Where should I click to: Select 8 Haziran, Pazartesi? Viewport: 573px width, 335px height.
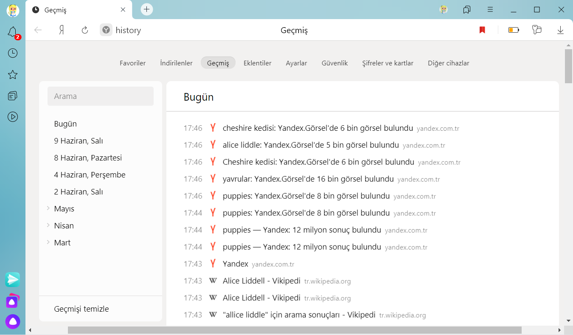88,158
